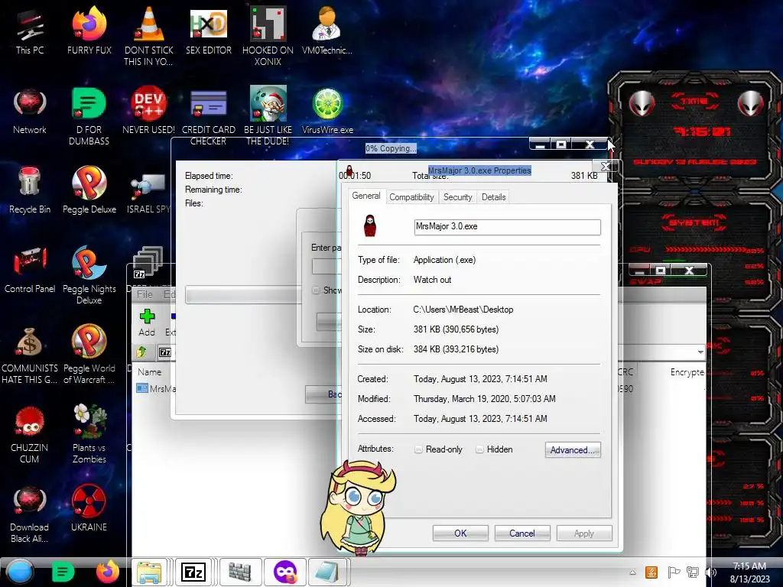Image resolution: width=783 pixels, height=587 pixels.
Task: Switch to the Details tab
Action: (x=493, y=197)
